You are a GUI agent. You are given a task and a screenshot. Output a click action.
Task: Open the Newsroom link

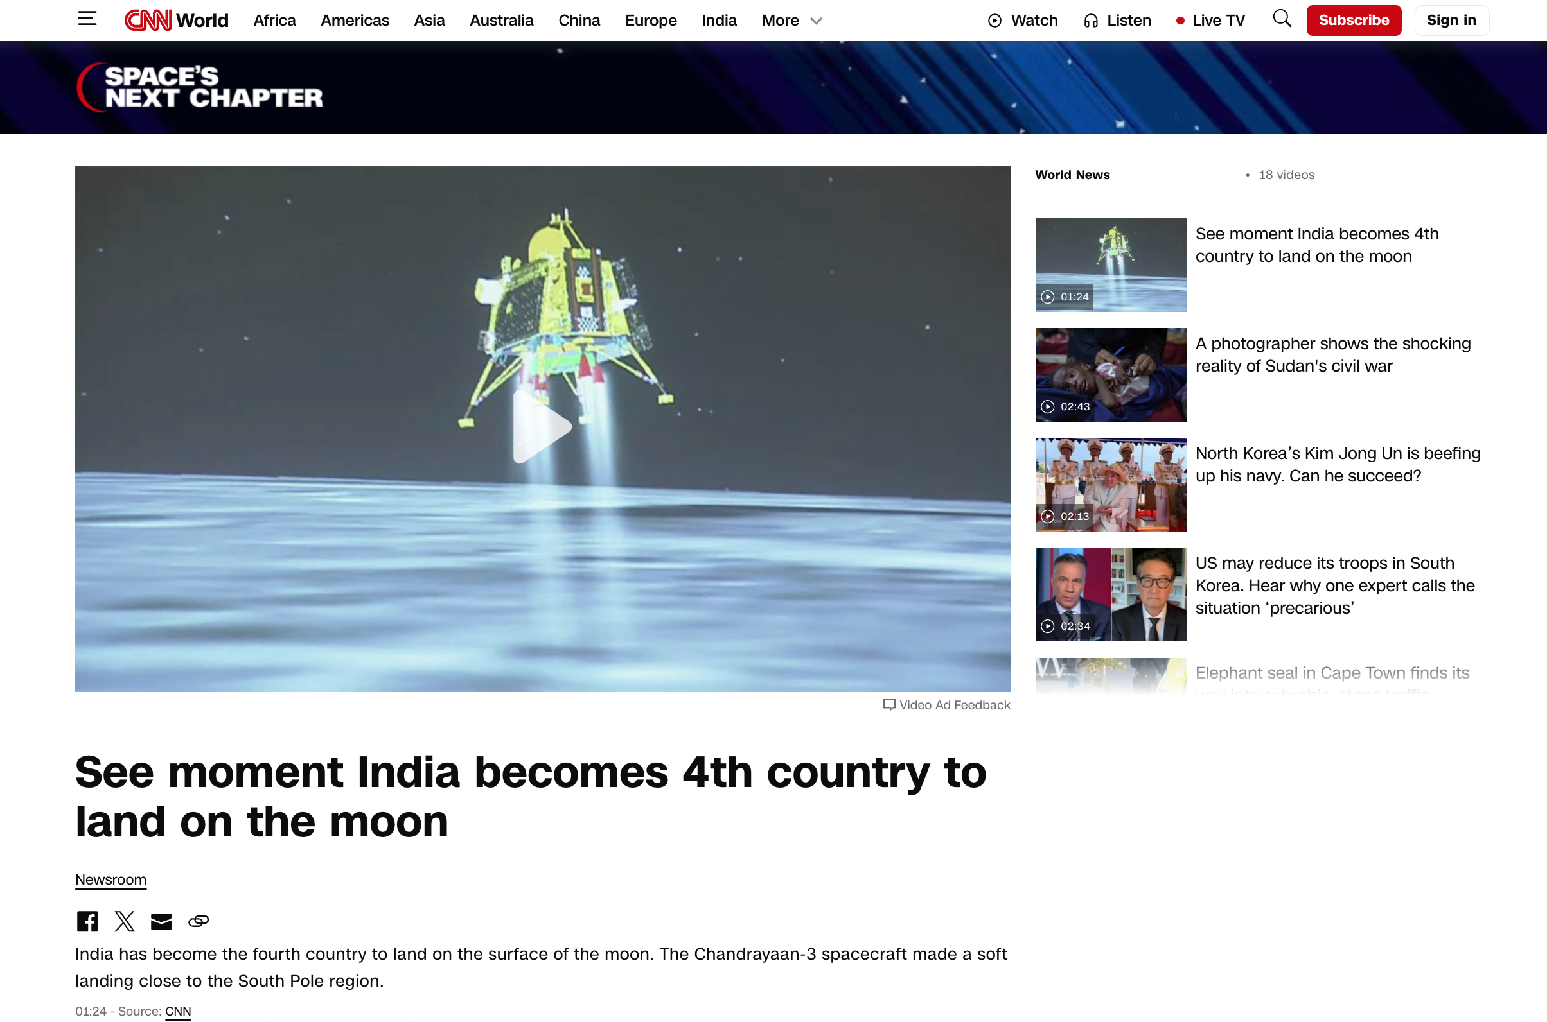pos(111,880)
